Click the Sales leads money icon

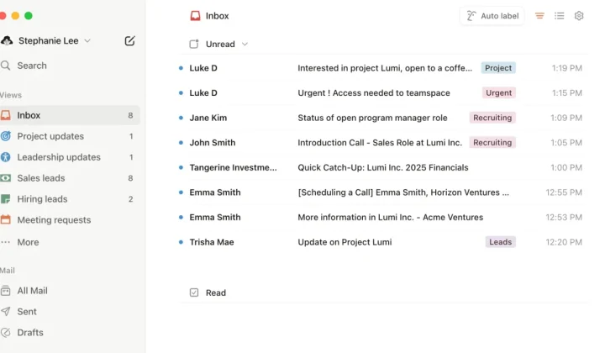coord(5,178)
